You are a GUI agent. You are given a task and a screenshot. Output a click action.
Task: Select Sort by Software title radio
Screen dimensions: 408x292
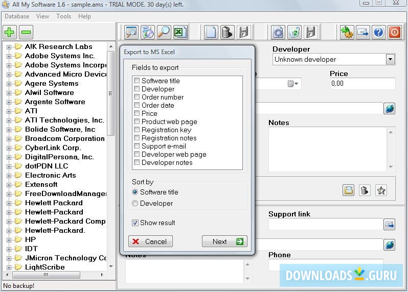pos(135,192)
